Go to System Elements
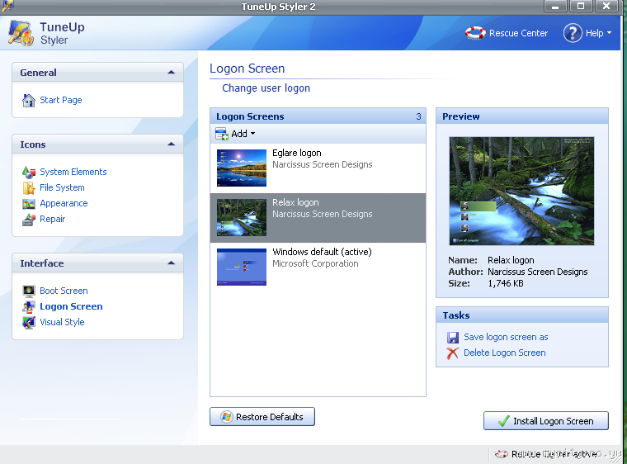This screenshot has height=464, width=627. click(73, 172)
